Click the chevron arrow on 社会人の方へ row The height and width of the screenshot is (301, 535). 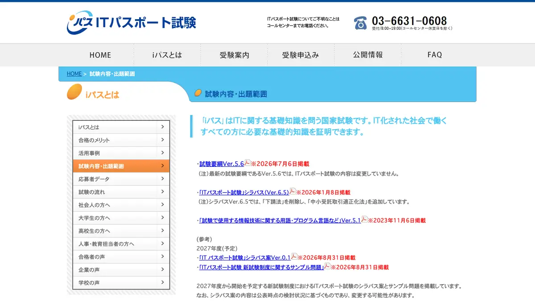coord(163,204)
